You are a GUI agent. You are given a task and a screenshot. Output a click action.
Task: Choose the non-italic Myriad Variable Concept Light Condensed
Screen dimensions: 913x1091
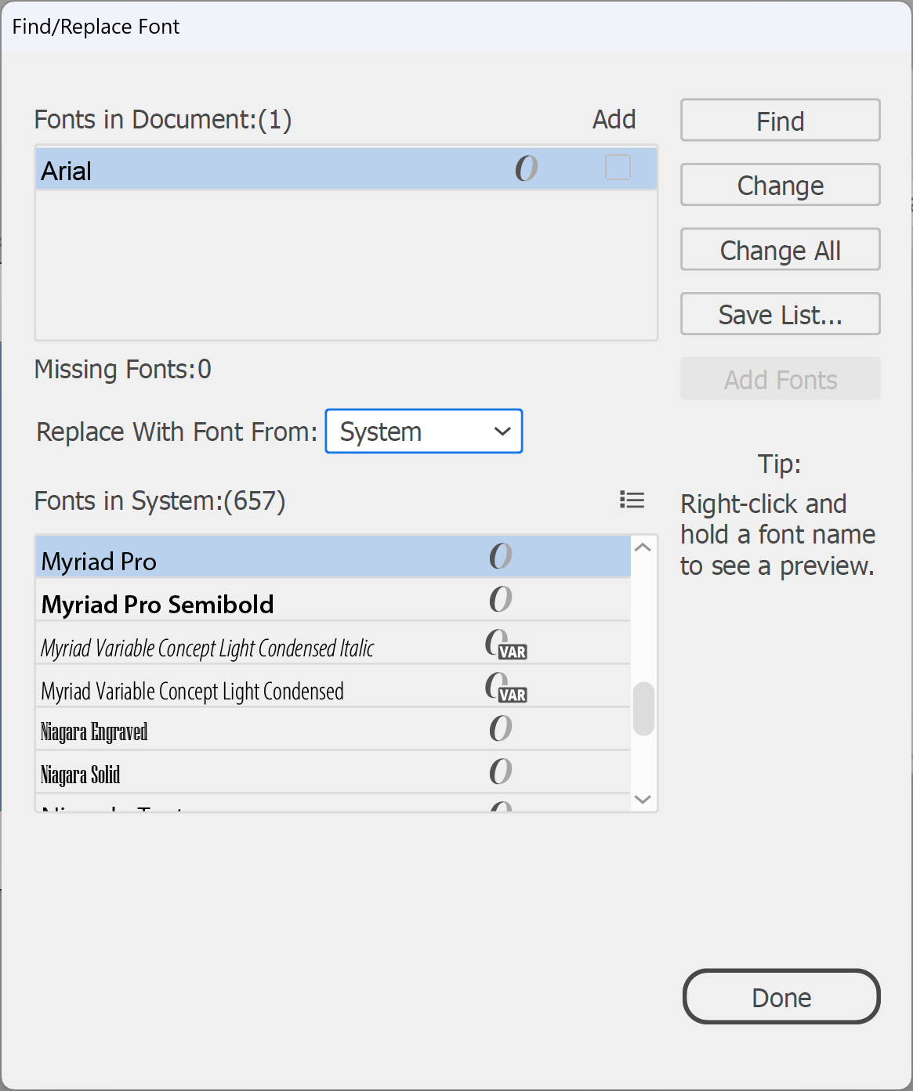tap(333, 687)
